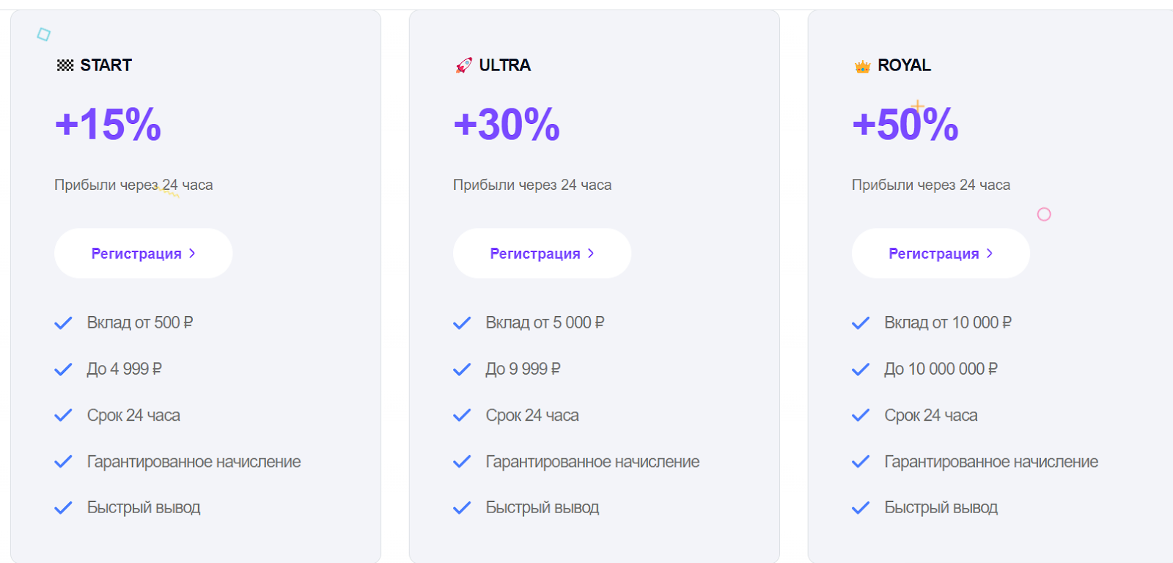Click the checkmark beside ROYAL's Срок 24 часа
The image size is (1173, 563).
click(x=861, y=415)
